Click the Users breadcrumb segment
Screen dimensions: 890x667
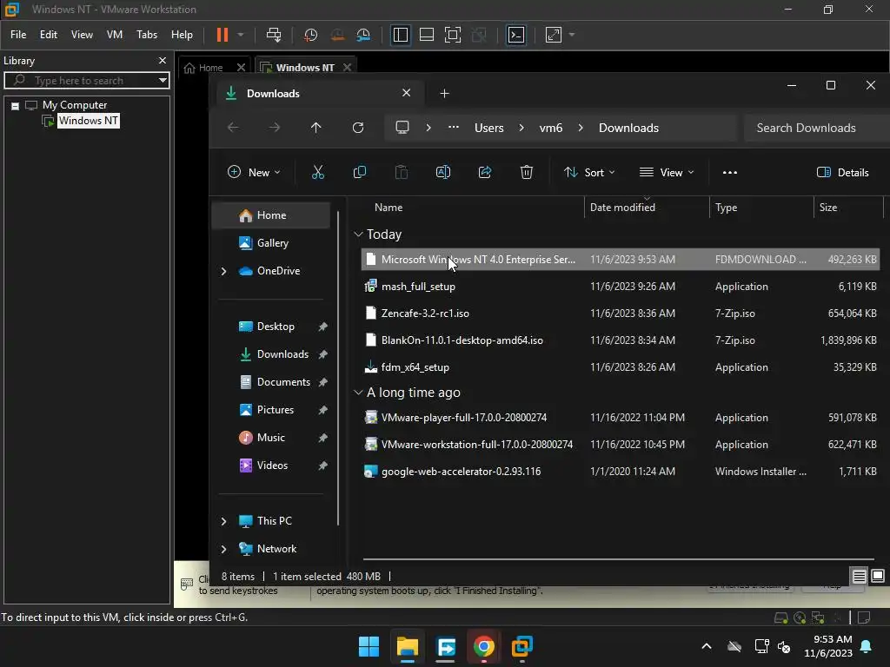[x=488, y=129]
